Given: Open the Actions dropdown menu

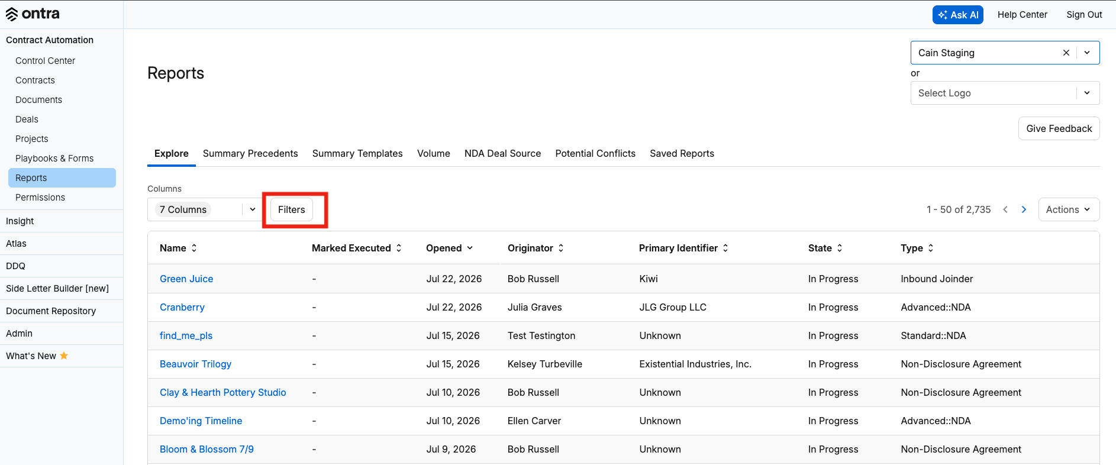Looking at the screenshot, I should tap(1069, 209).
